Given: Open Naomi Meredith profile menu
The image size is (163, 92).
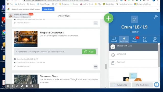Looking at the screenshot, I should [x=20, y=16].
